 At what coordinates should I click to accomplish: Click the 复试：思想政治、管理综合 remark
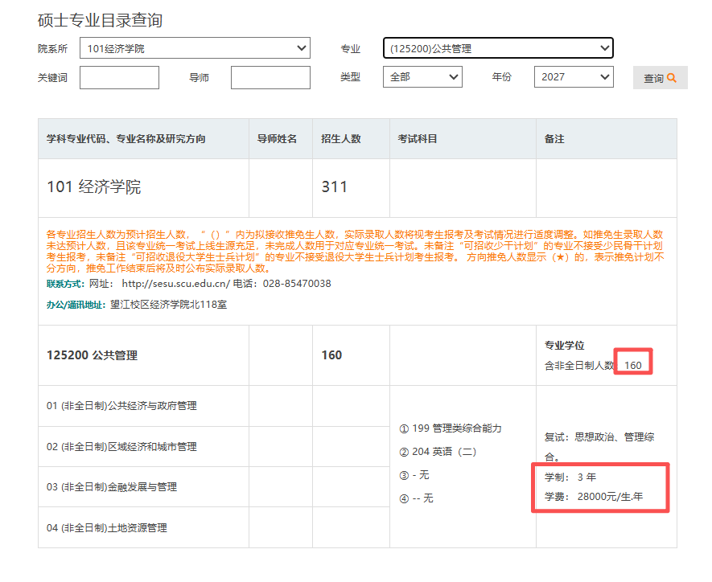[x=599, y=447]
